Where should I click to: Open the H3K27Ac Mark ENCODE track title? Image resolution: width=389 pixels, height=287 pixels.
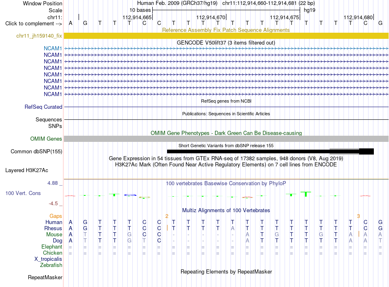coord(226,165)
